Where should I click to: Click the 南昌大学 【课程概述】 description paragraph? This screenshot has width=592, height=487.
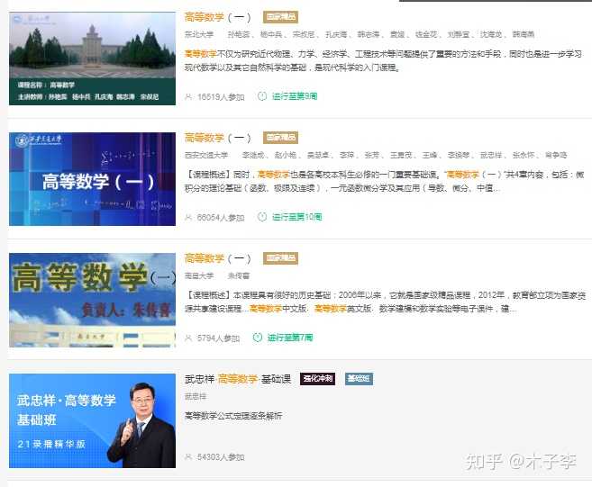click(x=385, y=302)
